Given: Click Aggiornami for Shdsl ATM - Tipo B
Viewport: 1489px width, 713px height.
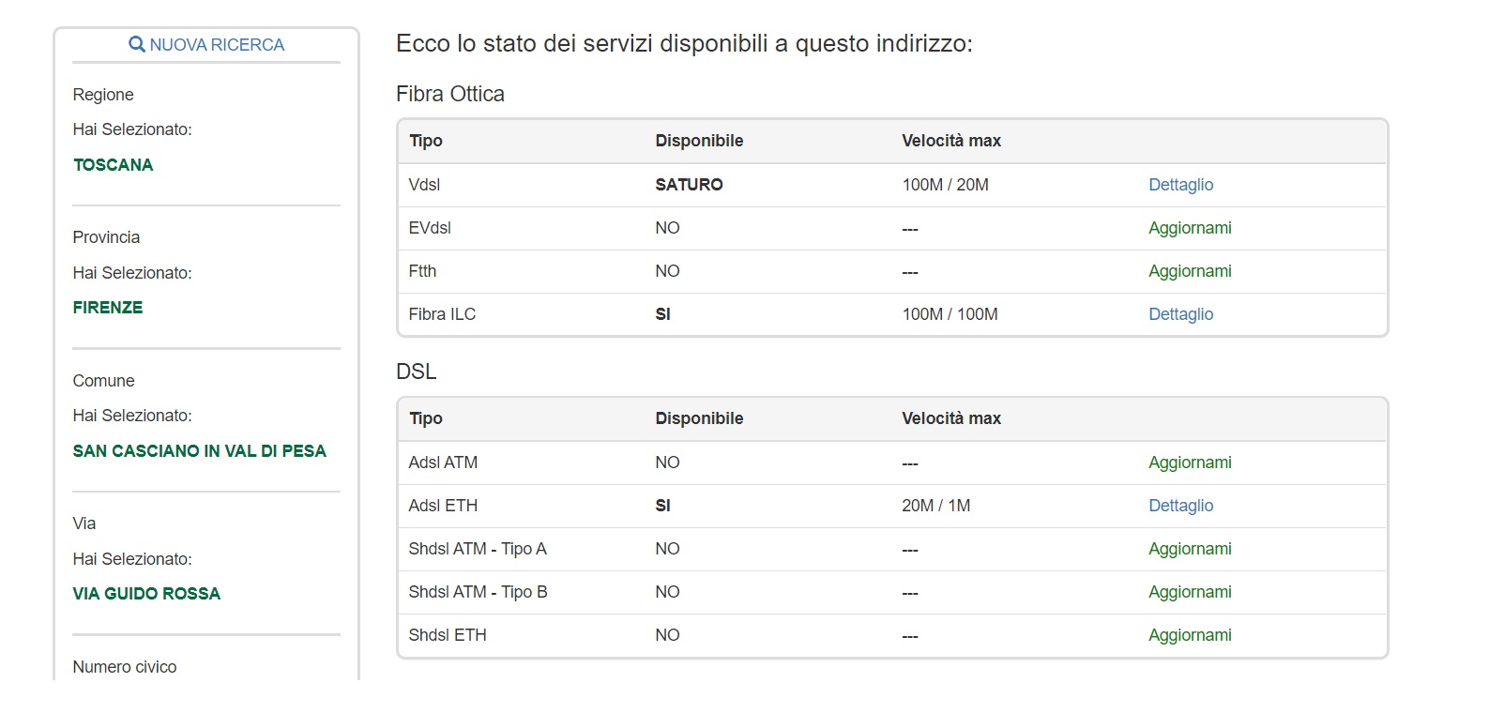Looking at the screenshot, I should coord(1190,592).
